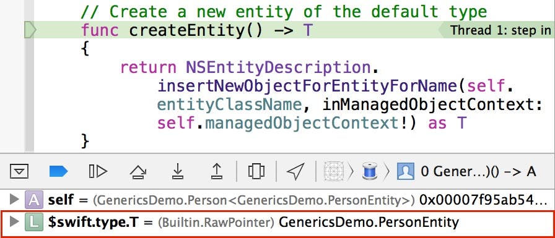Continue program execution button
Image resolution: width=555 pixels, height=238 pixels.
98,172
